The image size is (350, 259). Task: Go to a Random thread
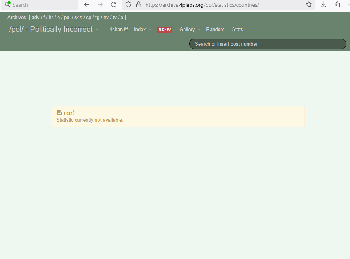(215, 29)
